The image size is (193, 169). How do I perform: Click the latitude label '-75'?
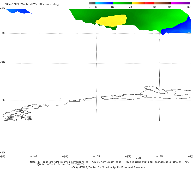2,100
